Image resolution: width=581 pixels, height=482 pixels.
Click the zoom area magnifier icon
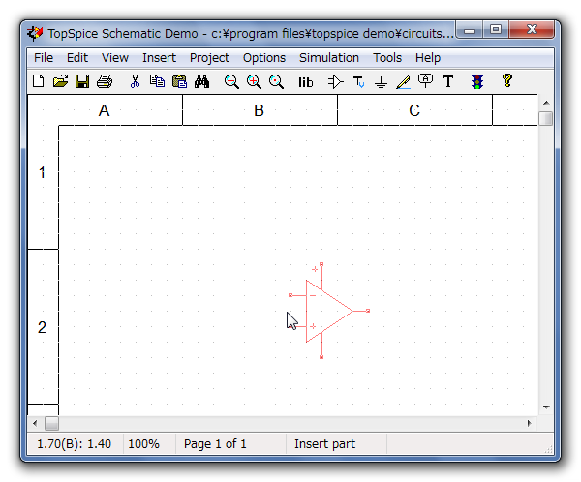pos(276,81)
